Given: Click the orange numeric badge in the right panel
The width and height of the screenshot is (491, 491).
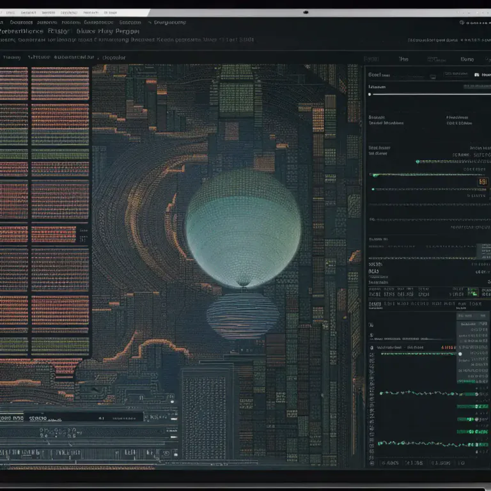Looking at the screenshot, I should tap(483, 182).
